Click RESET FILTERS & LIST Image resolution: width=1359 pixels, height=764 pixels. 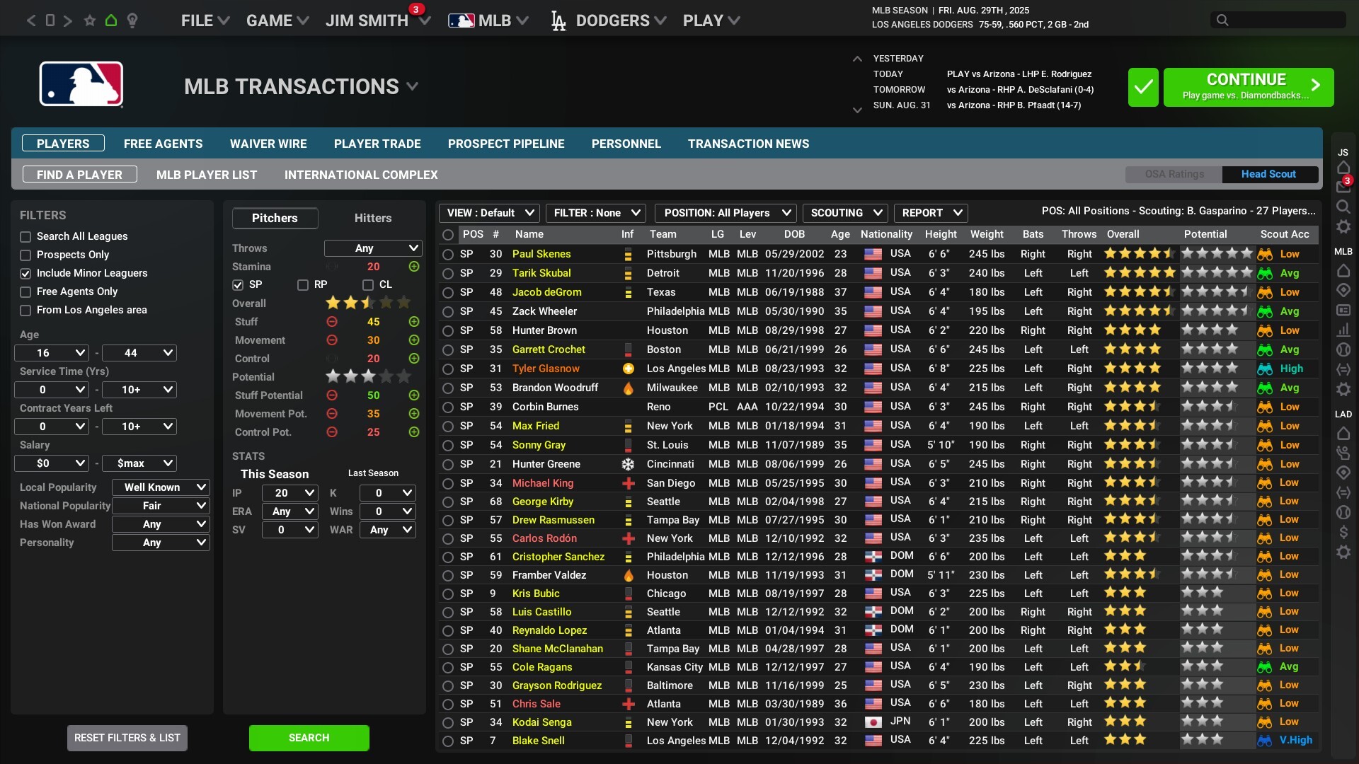pos(127,737)
